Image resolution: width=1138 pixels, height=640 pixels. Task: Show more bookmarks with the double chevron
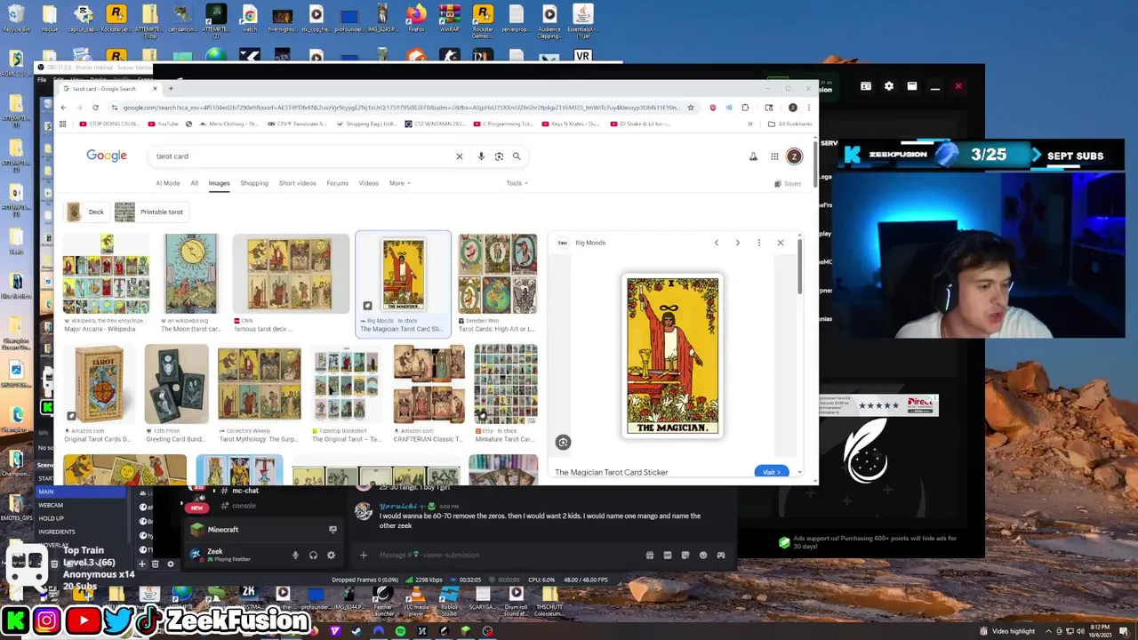point(749,124)
